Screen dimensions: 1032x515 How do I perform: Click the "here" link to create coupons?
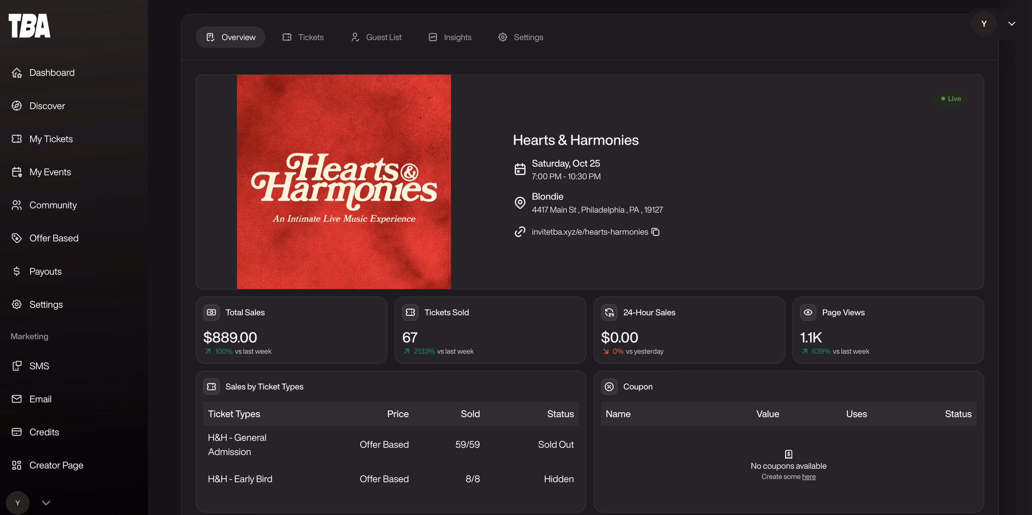(x=809, y=477)
